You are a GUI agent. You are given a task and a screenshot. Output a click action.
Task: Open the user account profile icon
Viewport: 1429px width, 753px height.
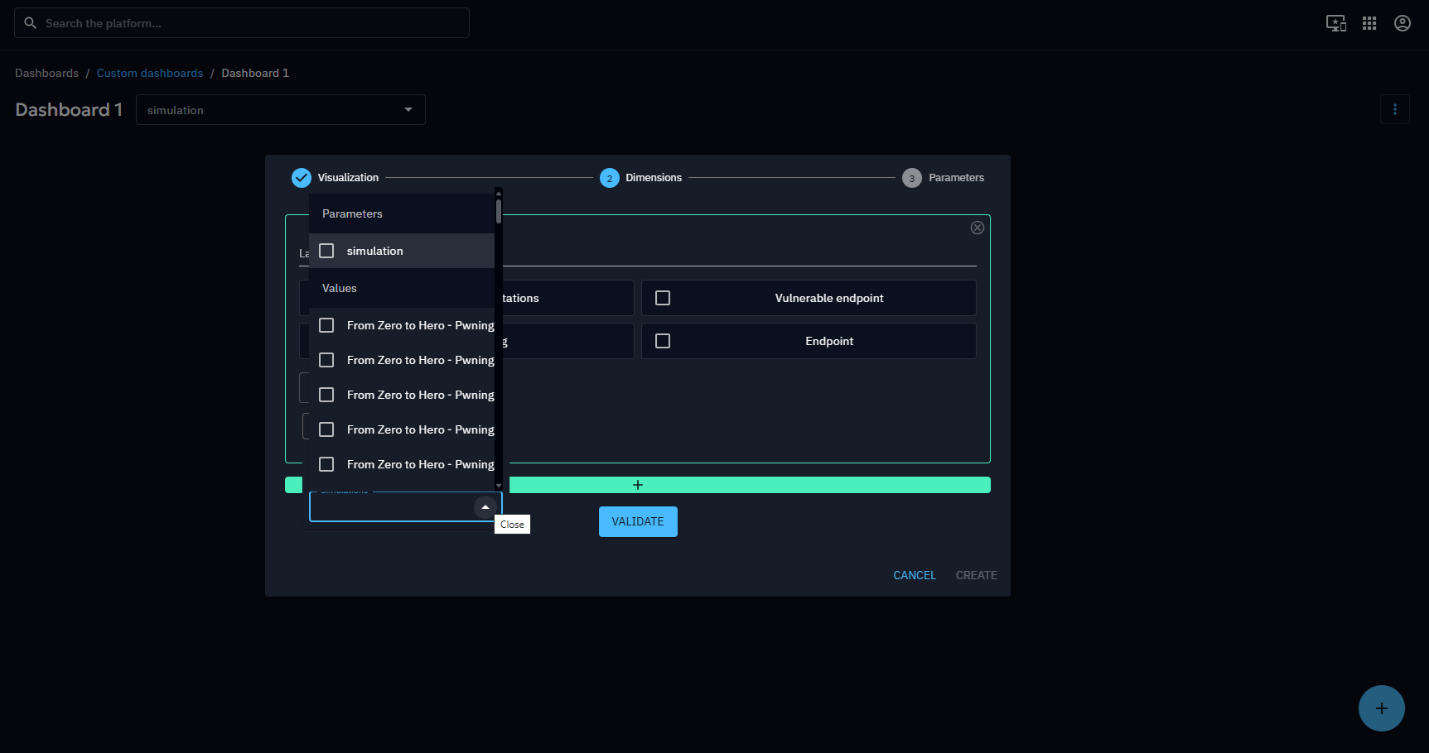pos(1402,23)
